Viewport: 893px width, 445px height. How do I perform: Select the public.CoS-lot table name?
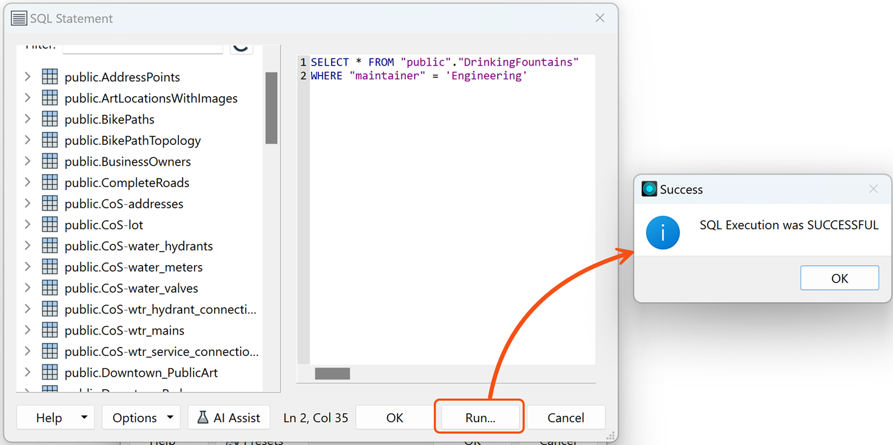point(104,225)
